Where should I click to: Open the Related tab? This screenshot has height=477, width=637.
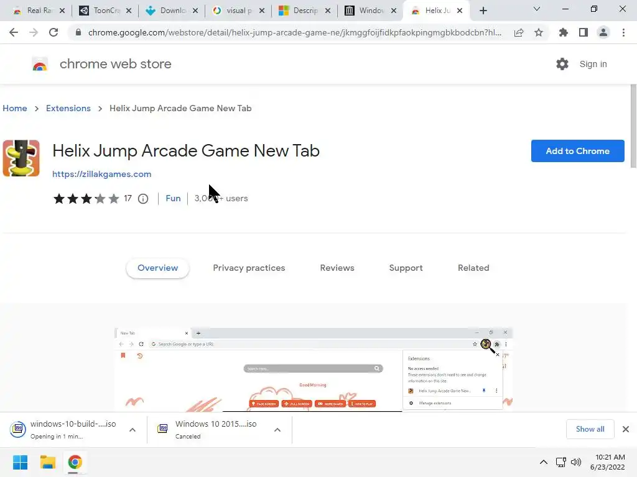[x=473, y=268]
